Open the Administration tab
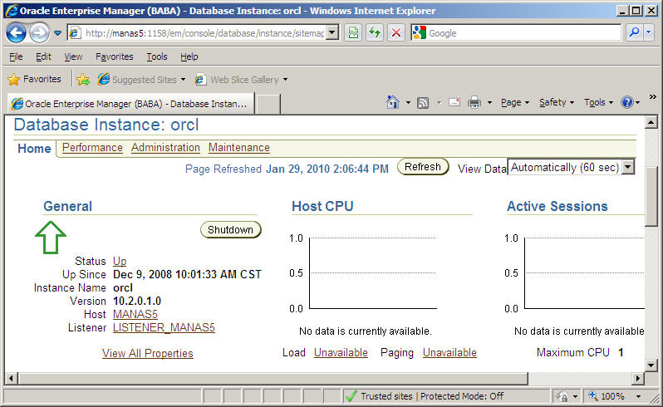 pyautogui.click(x=165, y=148)
